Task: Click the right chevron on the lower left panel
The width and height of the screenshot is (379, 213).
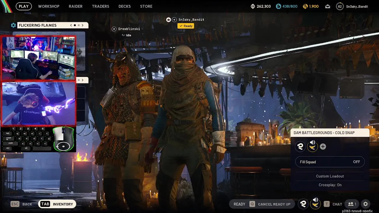Action: [83, 80]
